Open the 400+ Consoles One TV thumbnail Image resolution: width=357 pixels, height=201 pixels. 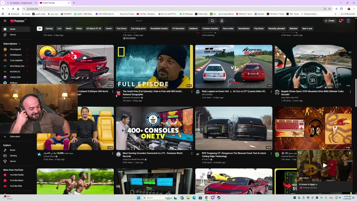[155, 128]
